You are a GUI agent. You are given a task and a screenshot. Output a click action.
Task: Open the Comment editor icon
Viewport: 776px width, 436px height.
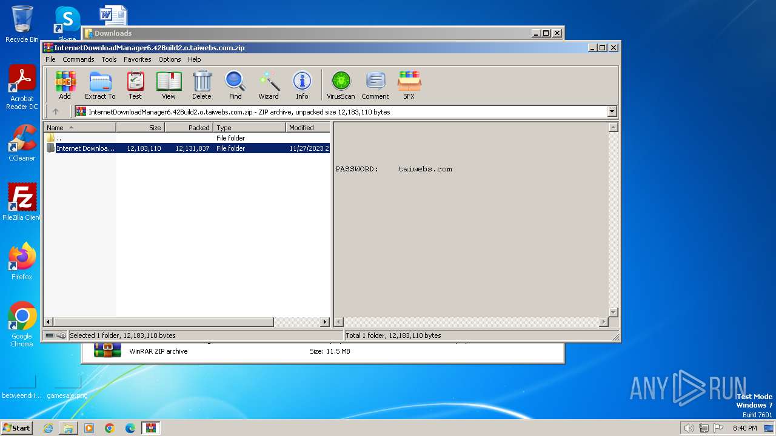click(375, 85)
